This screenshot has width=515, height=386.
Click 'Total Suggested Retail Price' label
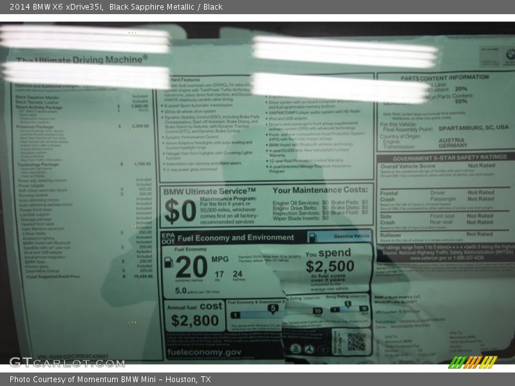tap(53, 277)
